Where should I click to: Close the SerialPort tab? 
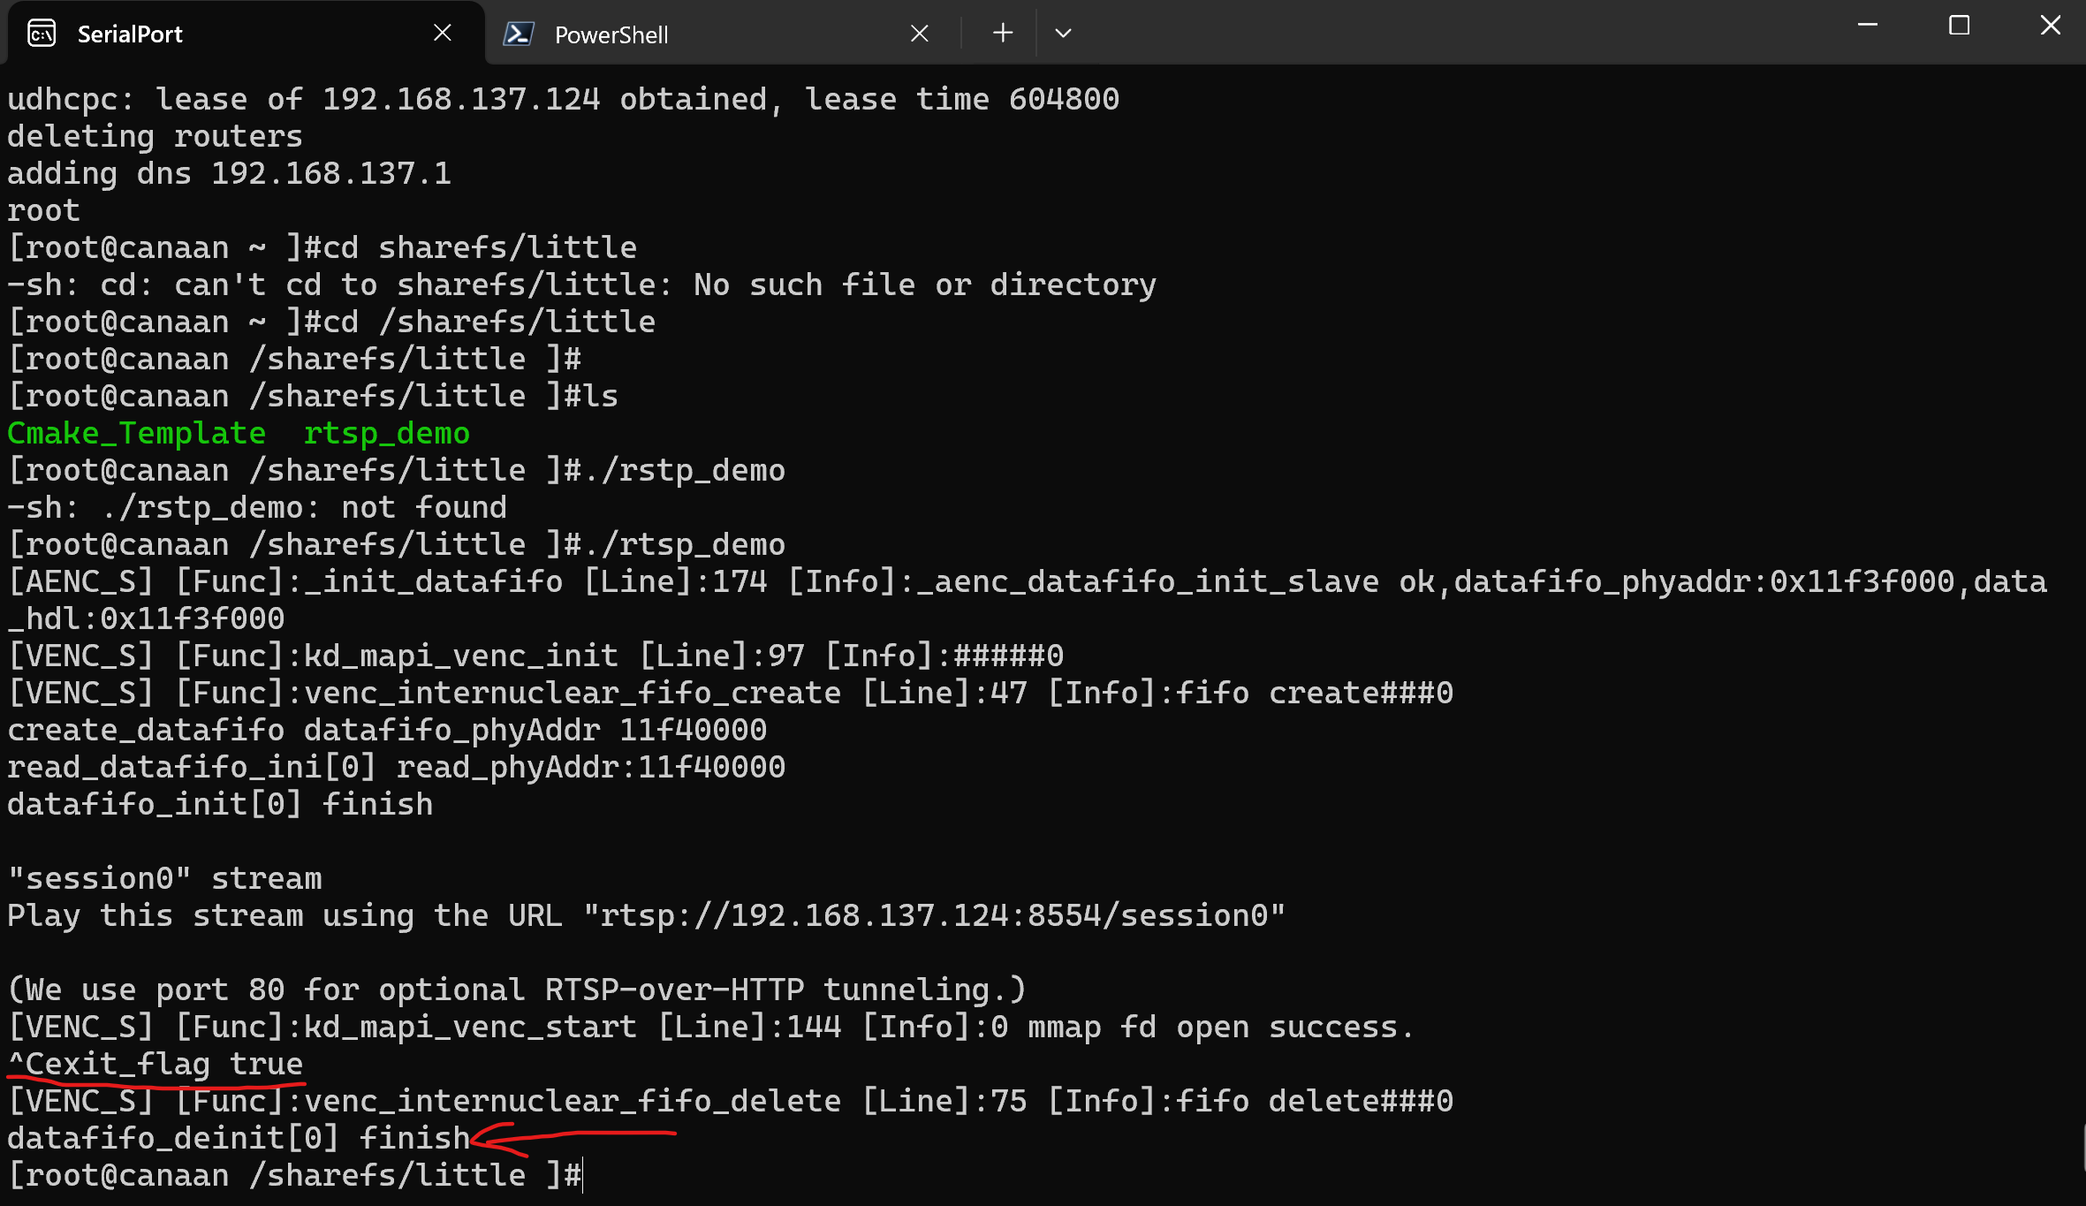443,33
